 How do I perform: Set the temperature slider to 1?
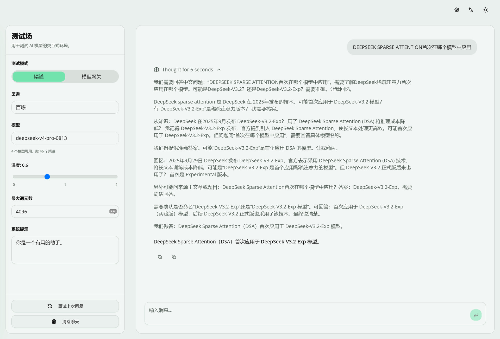[x=65, y=177]
